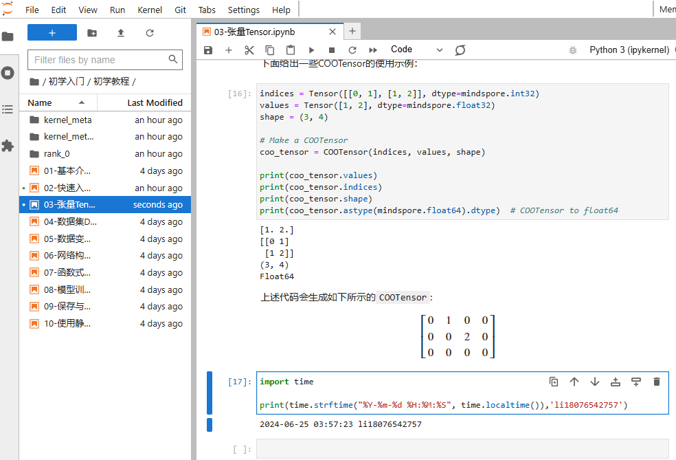This screenshot has width=676, height=460.
Task: Click the render side-by-side circular icon
Action: (460, 50)
